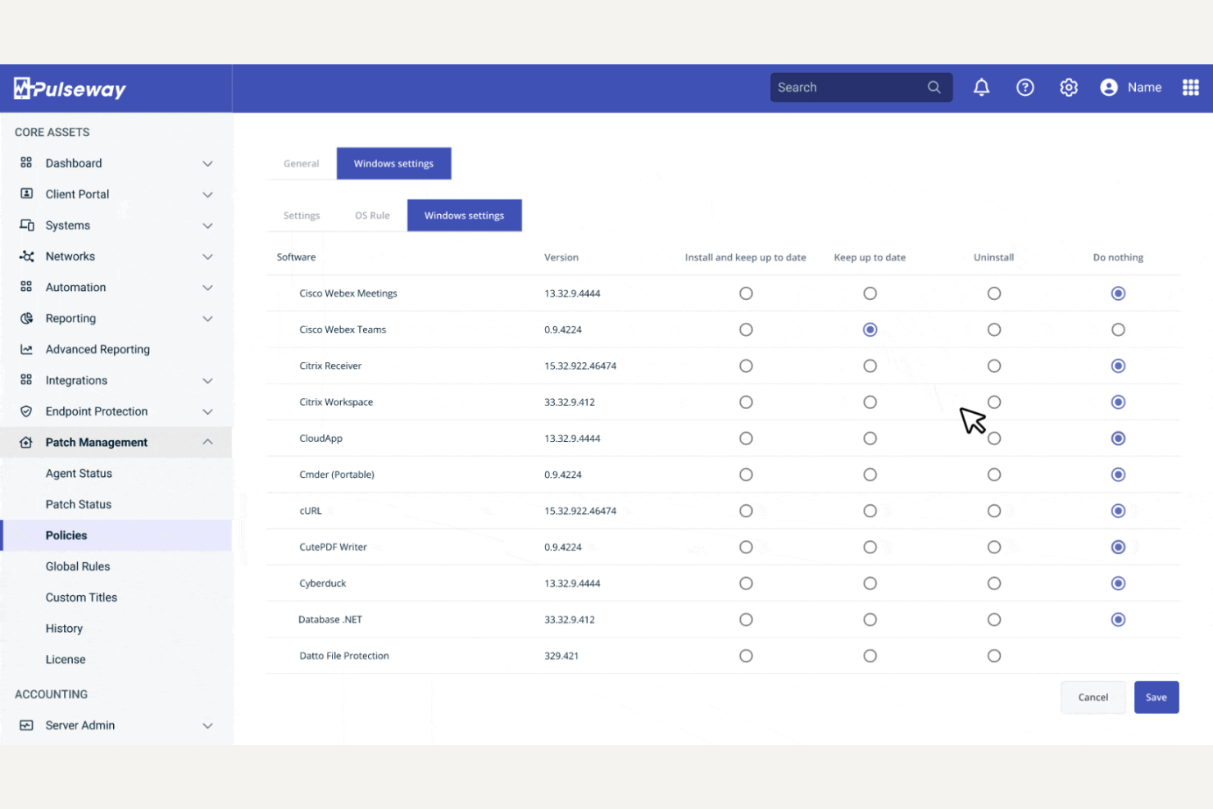
Task: Click the Systems icon in the sidebar
Action: coord(25,225)
